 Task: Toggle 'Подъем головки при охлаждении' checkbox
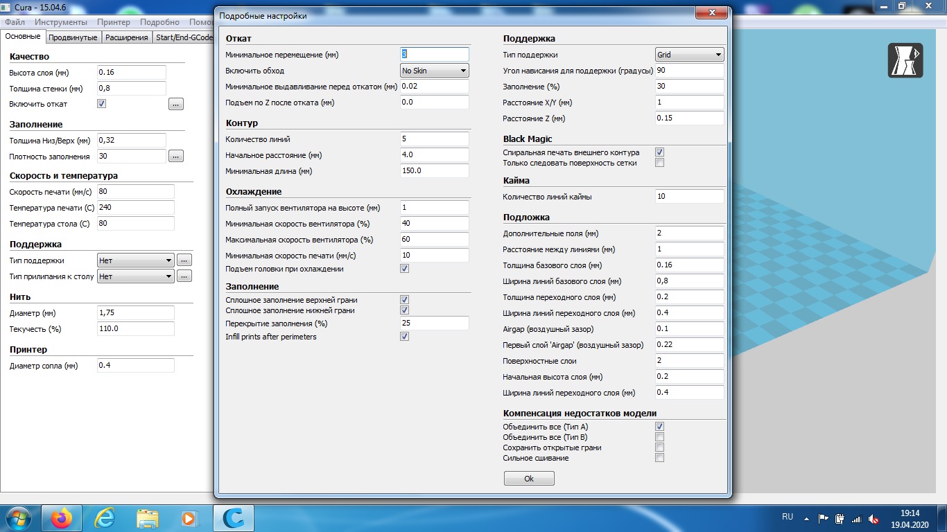tap(405, 269)
